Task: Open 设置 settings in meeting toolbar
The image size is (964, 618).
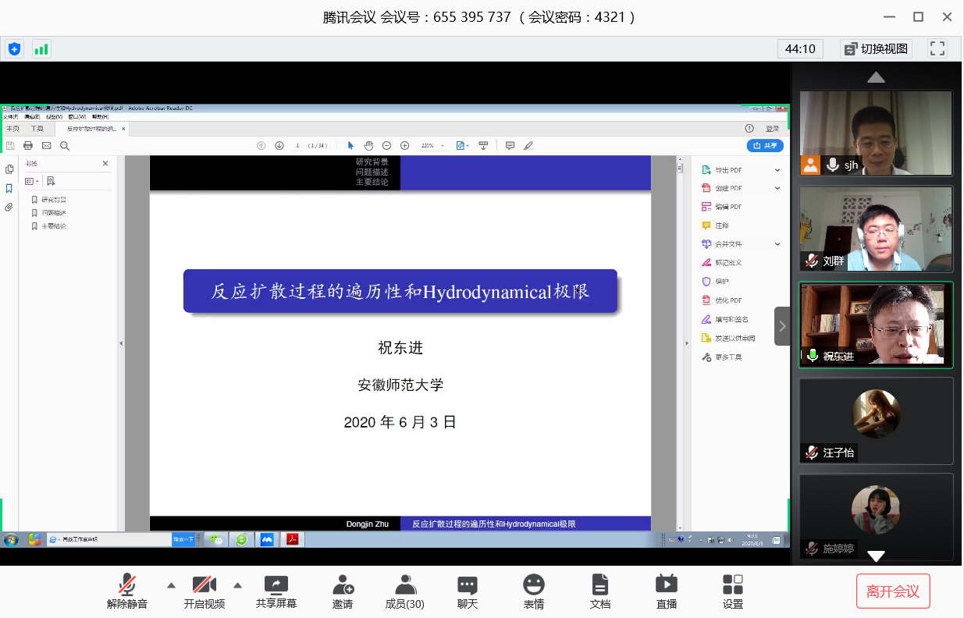Action: [x=732, y=585]
